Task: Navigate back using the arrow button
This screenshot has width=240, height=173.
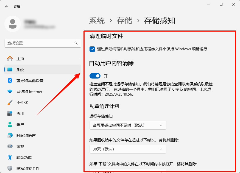Action: 6,7
